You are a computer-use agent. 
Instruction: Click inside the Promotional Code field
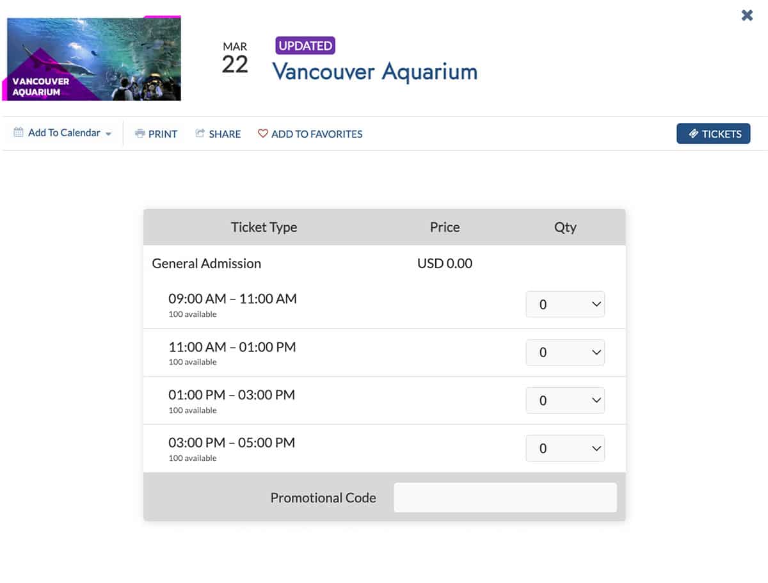pos(505,497)
